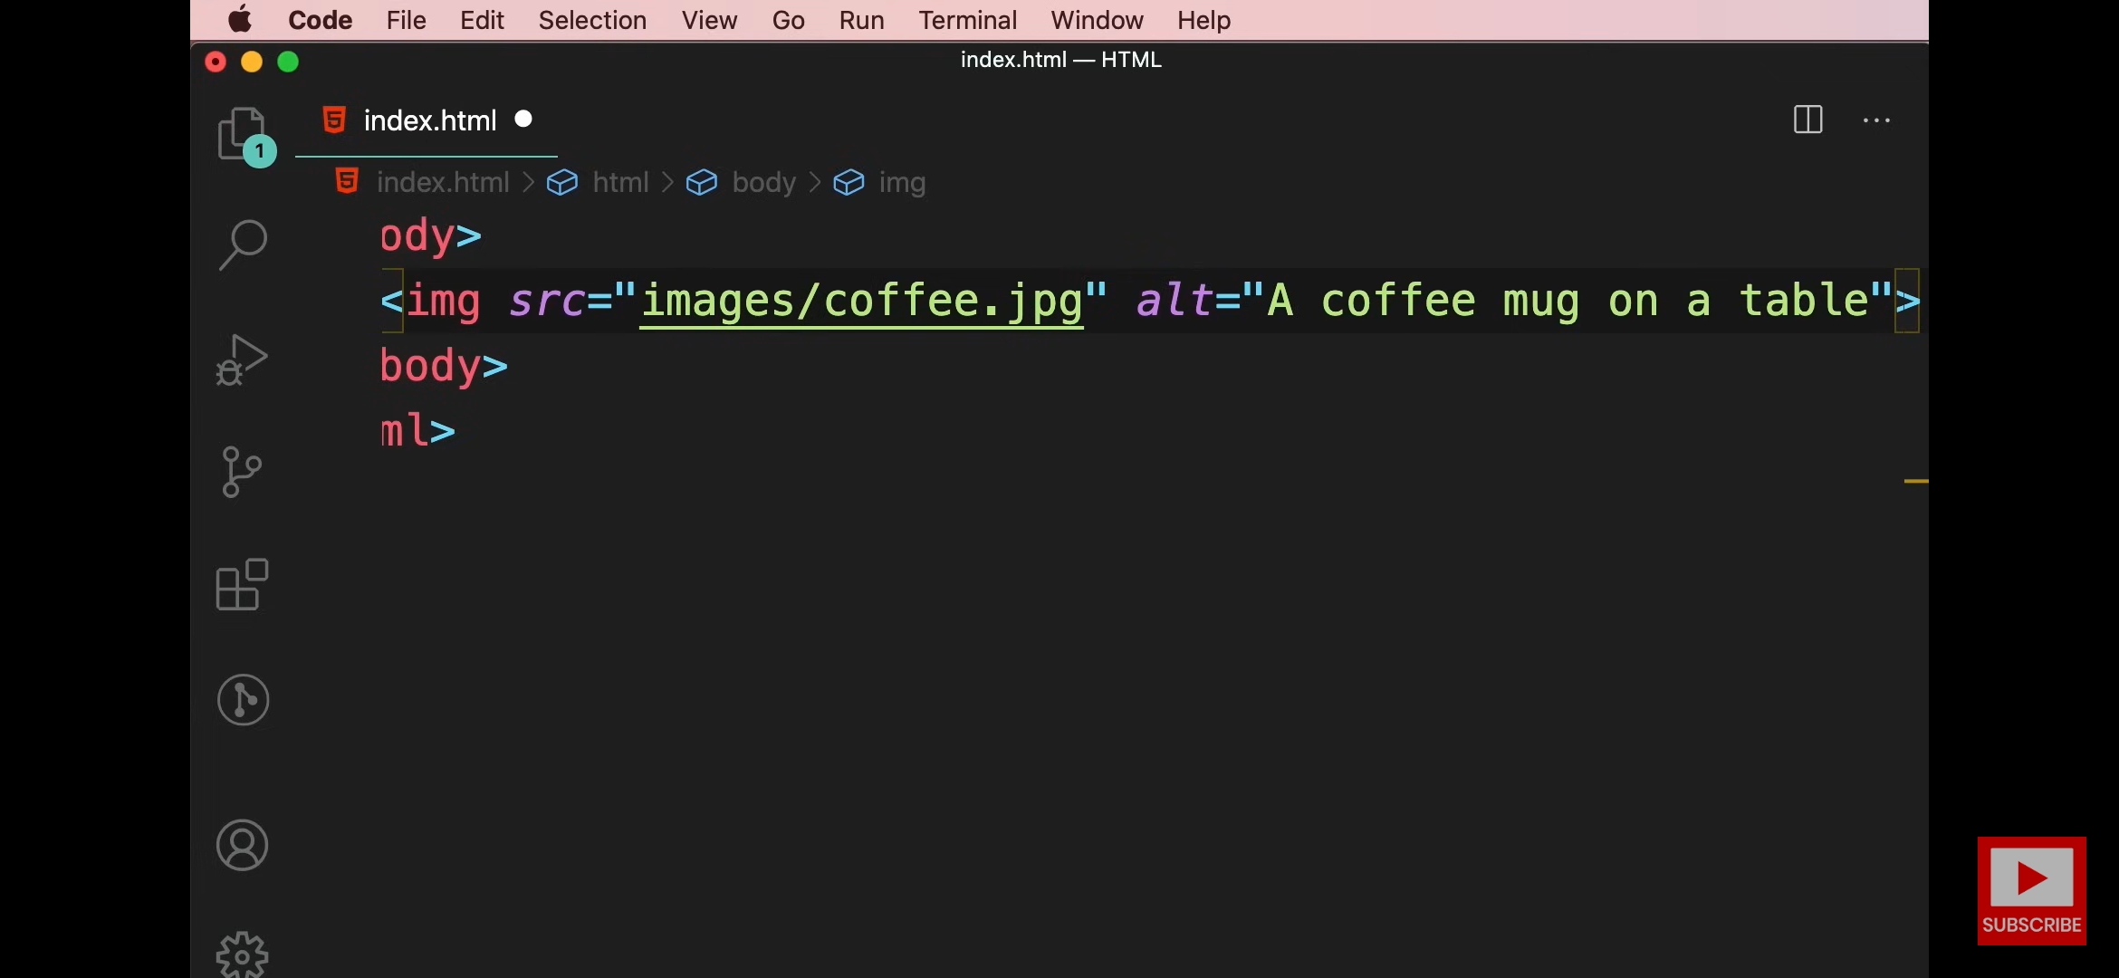Open the Help menu
Screen dimensions: 2119x978
coord(1203,20)
